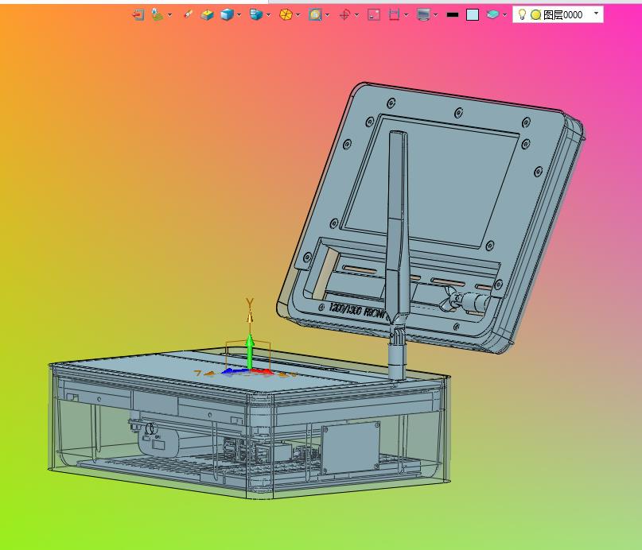The image size is (642, 550).
Task: Open the 图层0000 layer dropdown
Action: click(596, 14)
